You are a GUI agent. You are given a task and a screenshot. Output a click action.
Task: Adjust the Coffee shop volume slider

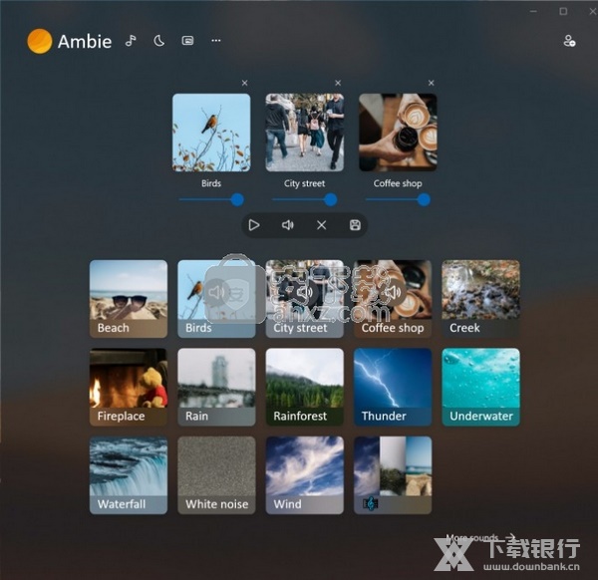398,199
